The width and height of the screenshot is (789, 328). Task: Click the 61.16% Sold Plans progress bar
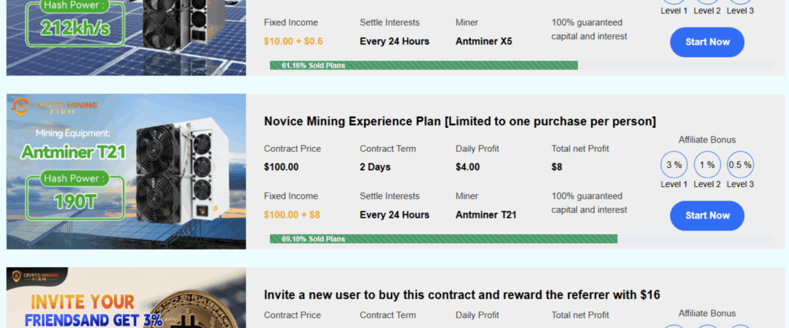pos(423,66)
